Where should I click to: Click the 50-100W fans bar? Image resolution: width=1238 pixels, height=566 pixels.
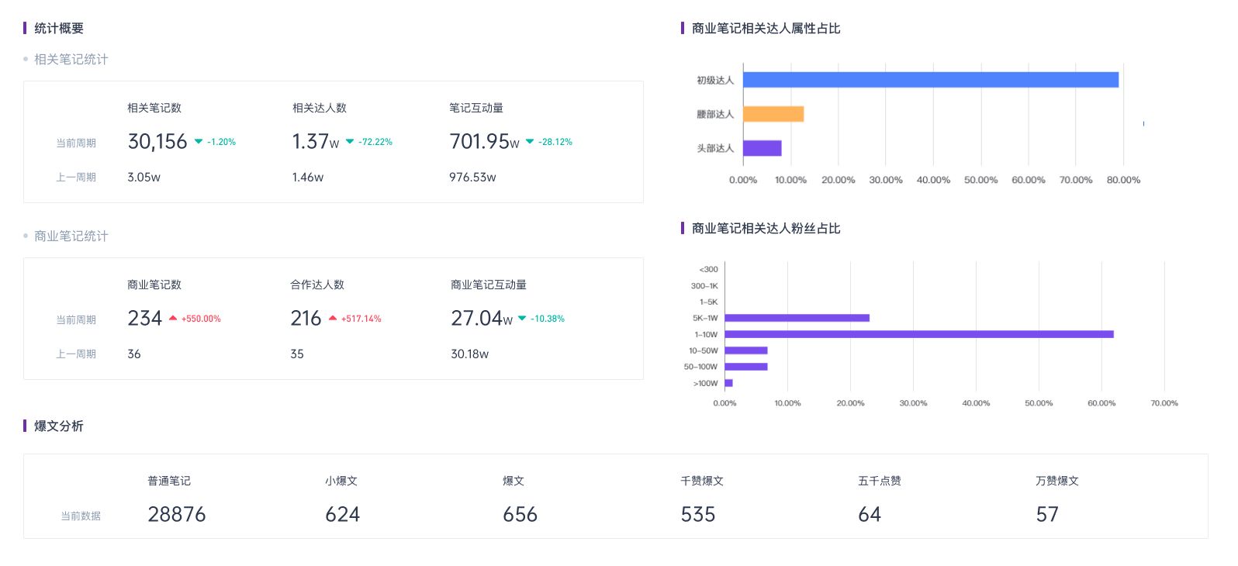pos(746,367)
